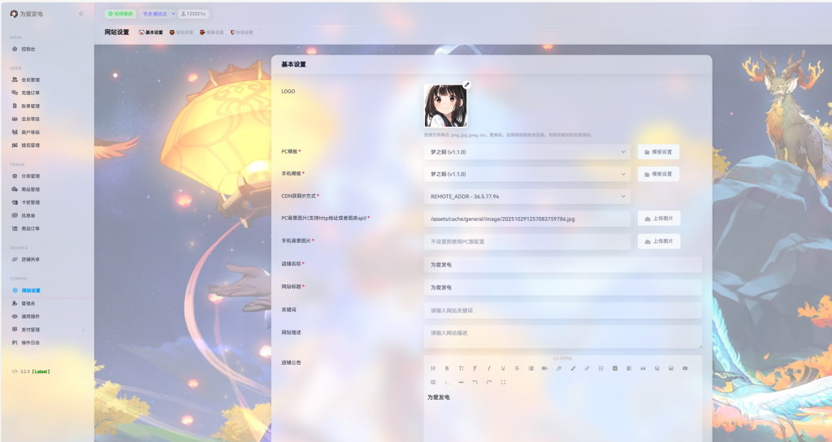
Task: Open the 手机模板 dropdown
Action: 526,174
